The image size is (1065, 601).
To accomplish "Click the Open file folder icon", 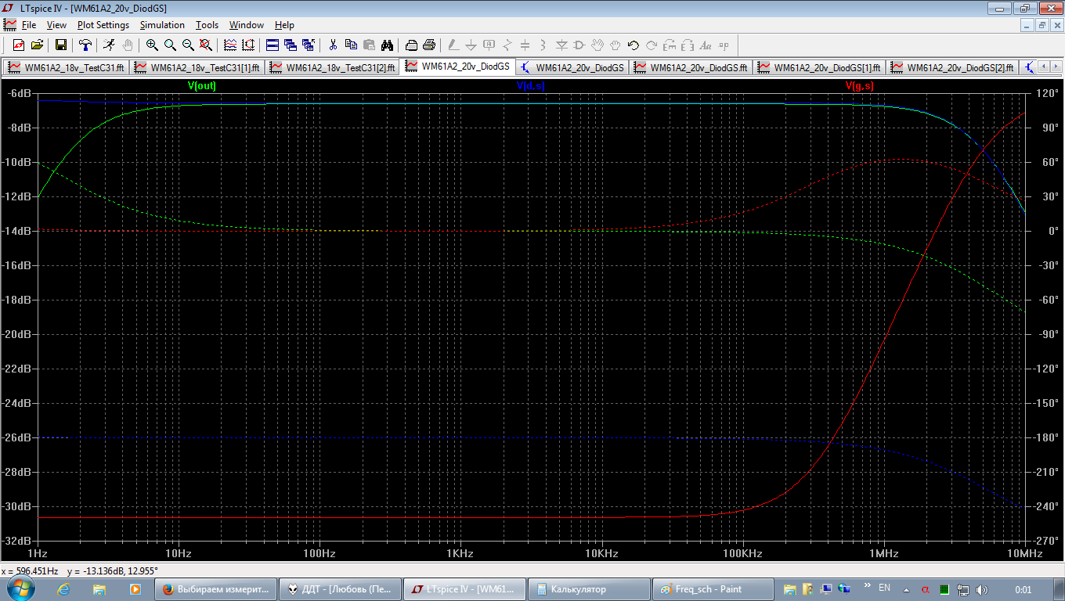I will tap(37, 45).
